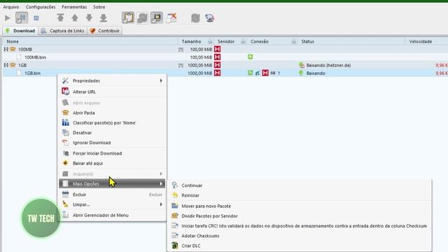Choose Abrir Pasta menu entry
448x252 pixels.
112,113
